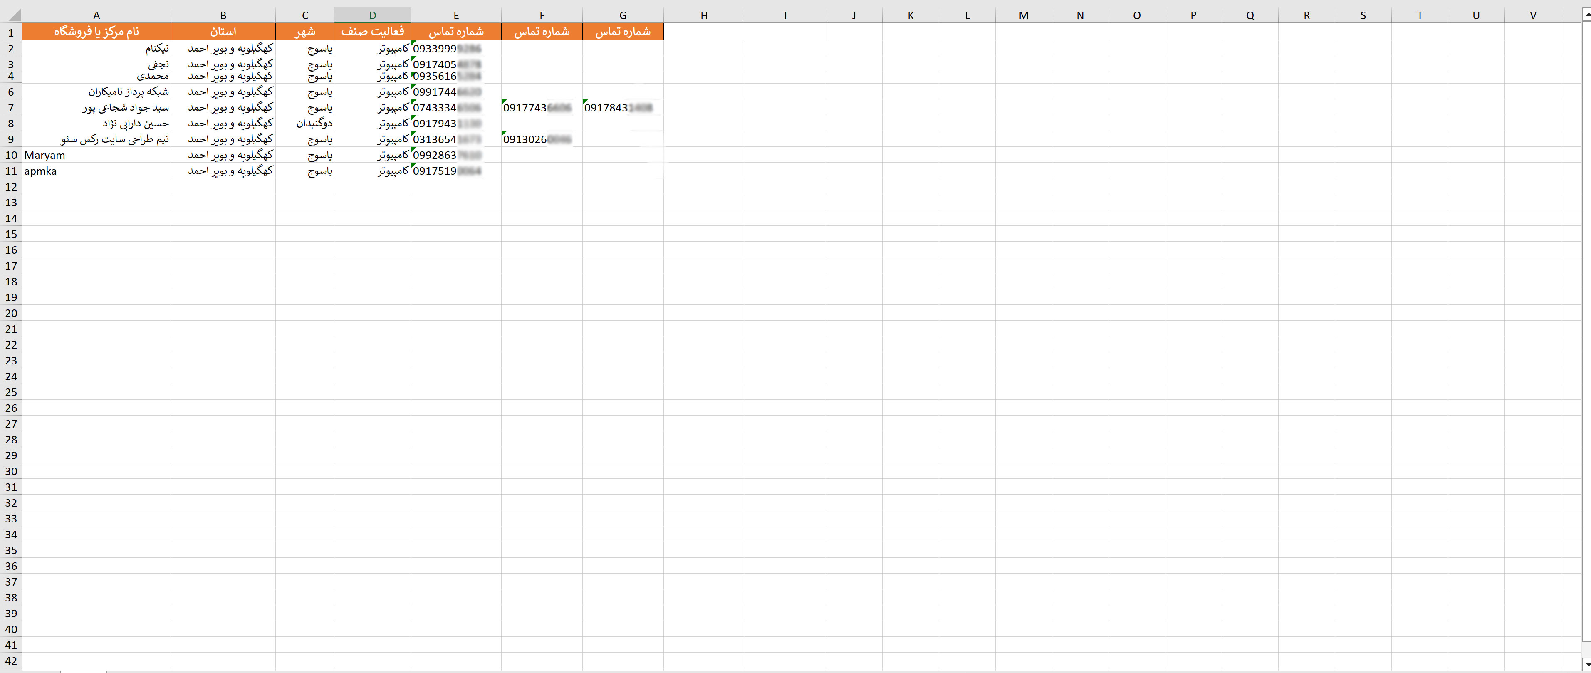Screen dimensions: 1591x673
Task: Click the province cell in the Maryam row
Action: pyautogui.click(x=223, y=155)
